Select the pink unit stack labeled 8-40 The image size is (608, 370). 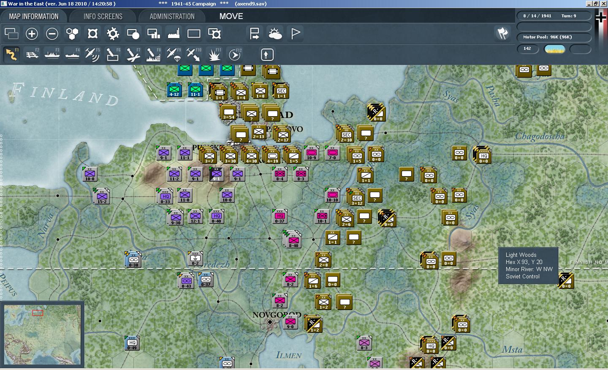click(293, 240)
